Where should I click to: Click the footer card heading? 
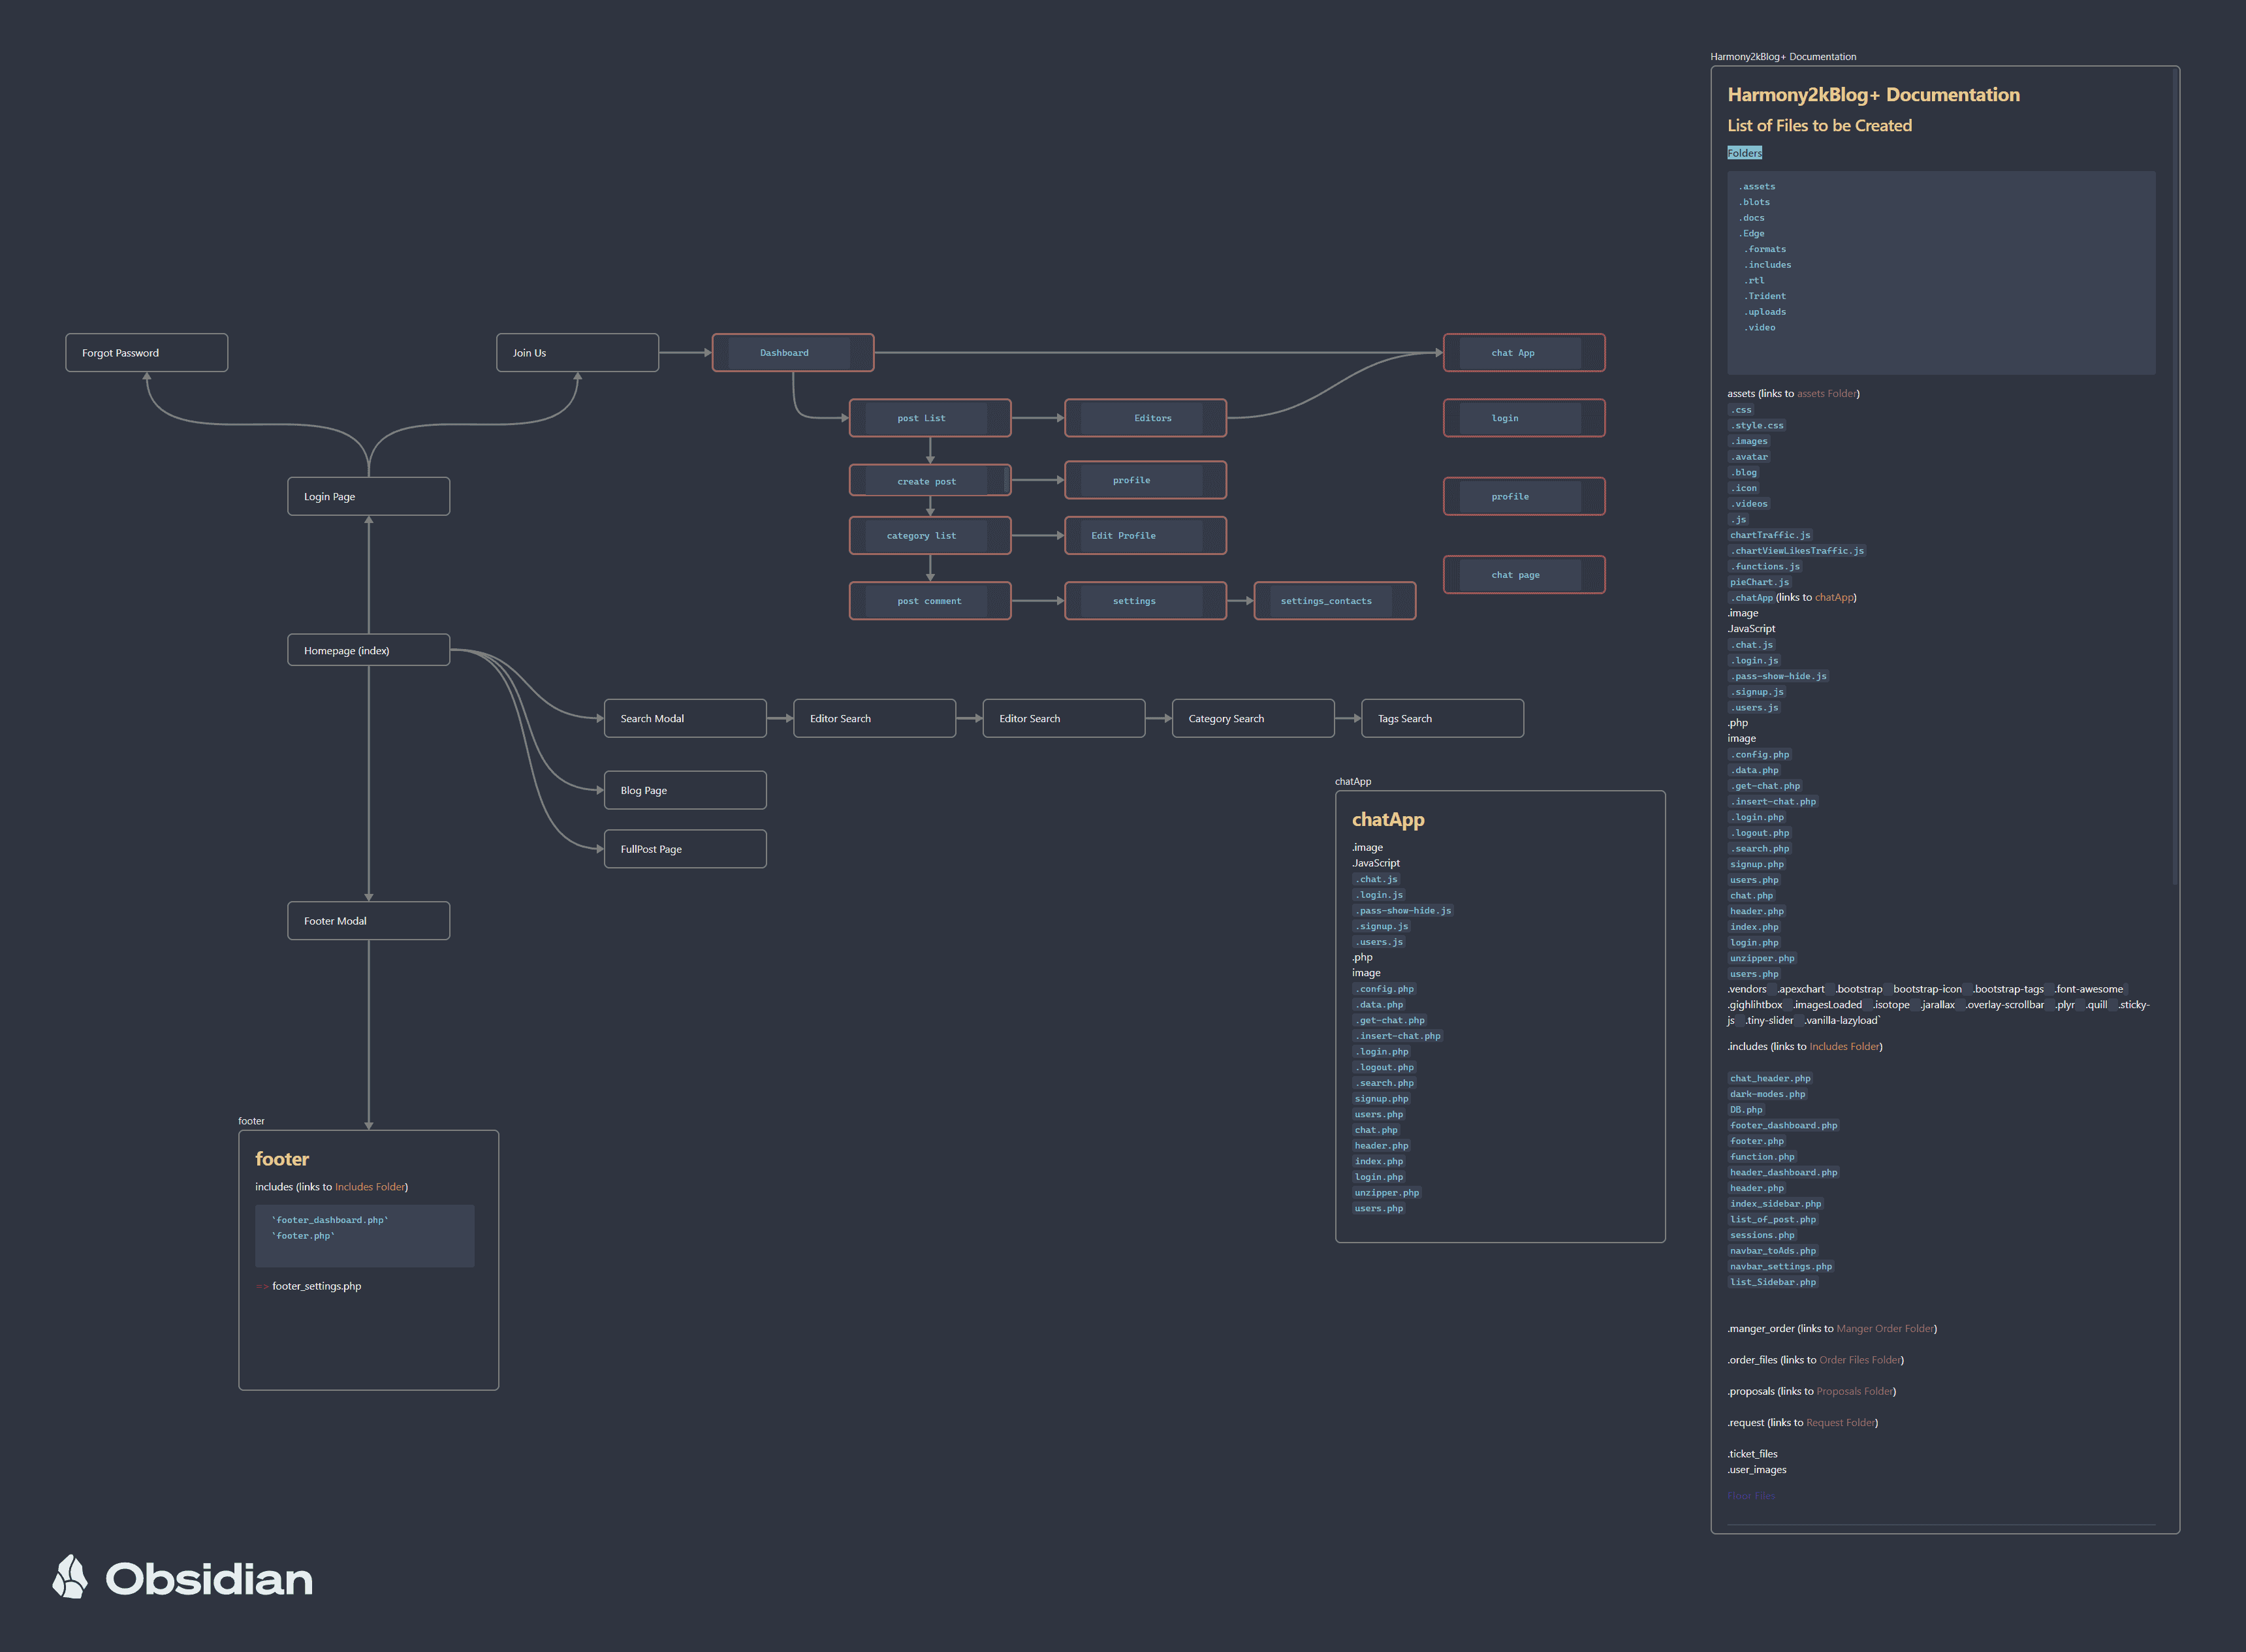282,1159
